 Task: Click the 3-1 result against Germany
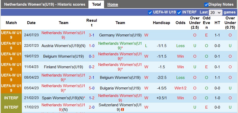coord(92,35)
